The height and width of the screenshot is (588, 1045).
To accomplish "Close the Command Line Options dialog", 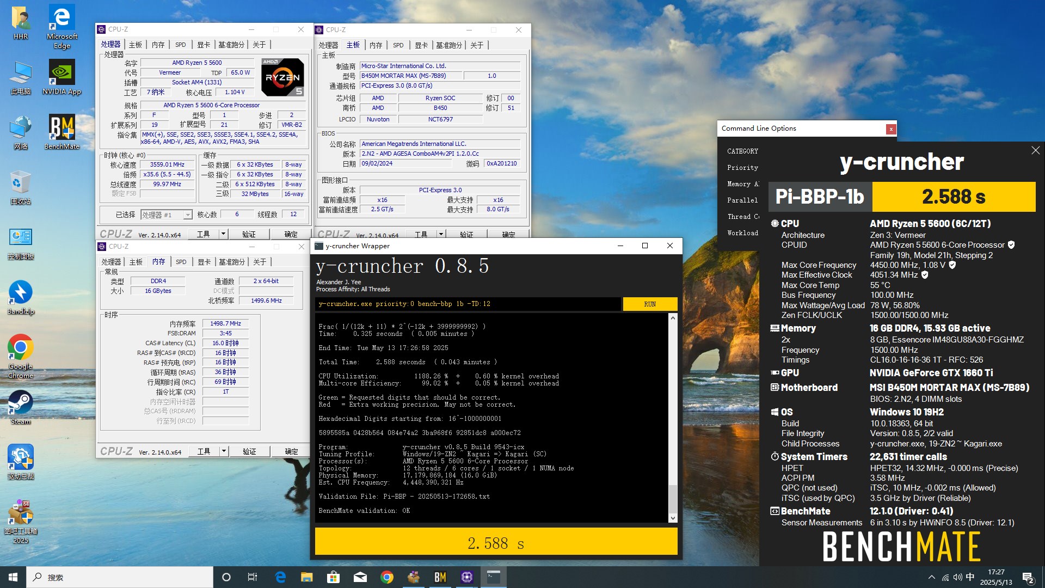I will [x=891, y=129].
